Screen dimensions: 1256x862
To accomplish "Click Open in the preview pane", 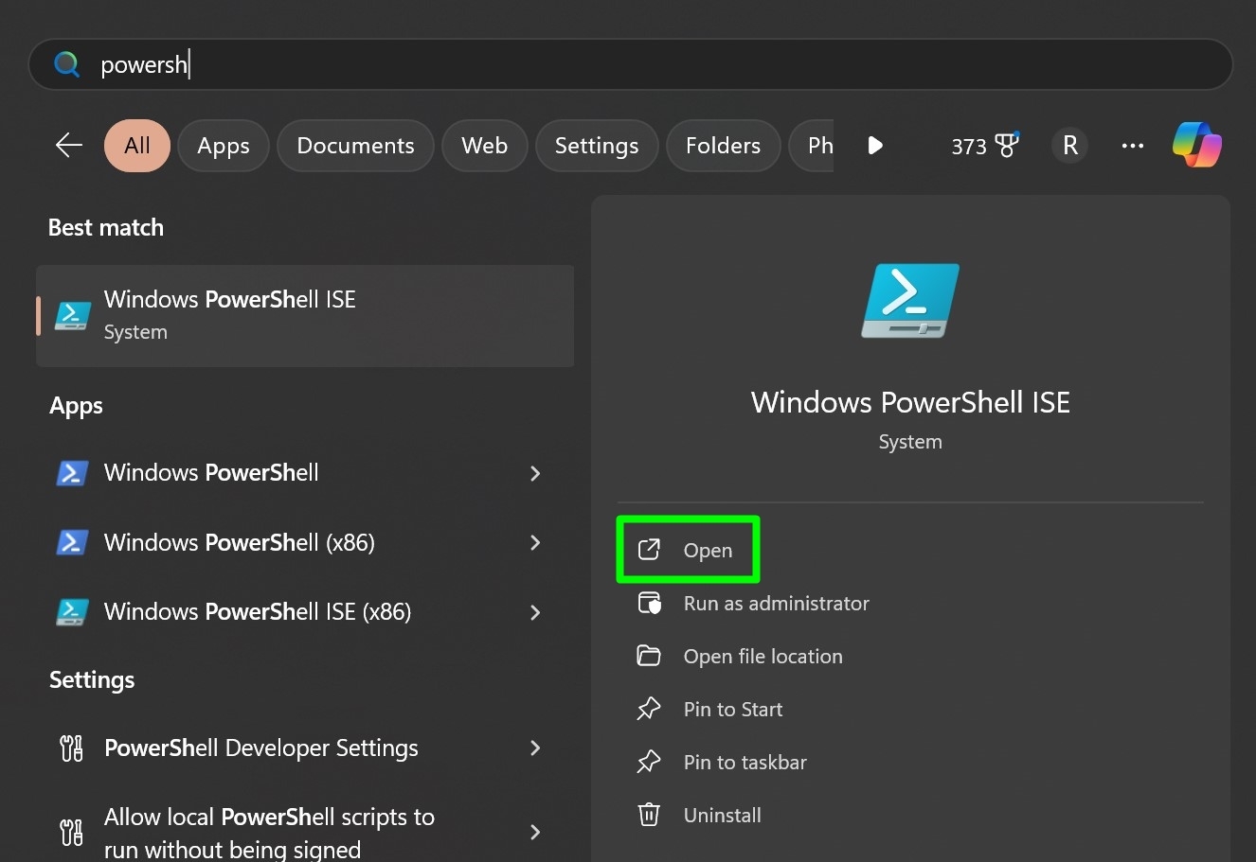I will tap(689, 550).
